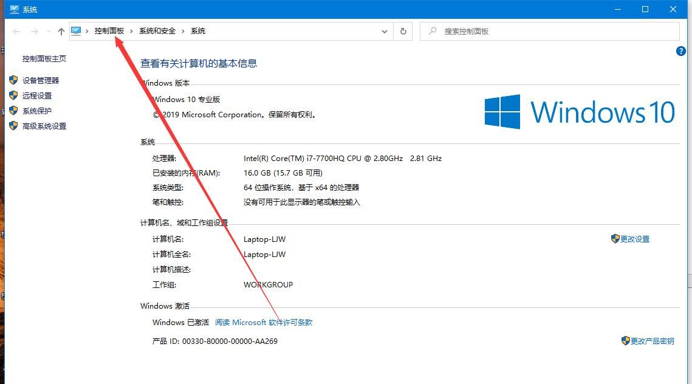Click shield icon next to 更改产品密钥
The image size is (692, 384).
pos(625,341)
